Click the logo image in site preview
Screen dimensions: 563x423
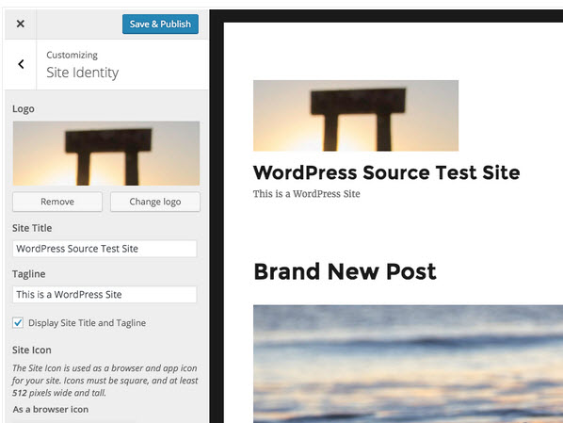click(x=356, y=116)
